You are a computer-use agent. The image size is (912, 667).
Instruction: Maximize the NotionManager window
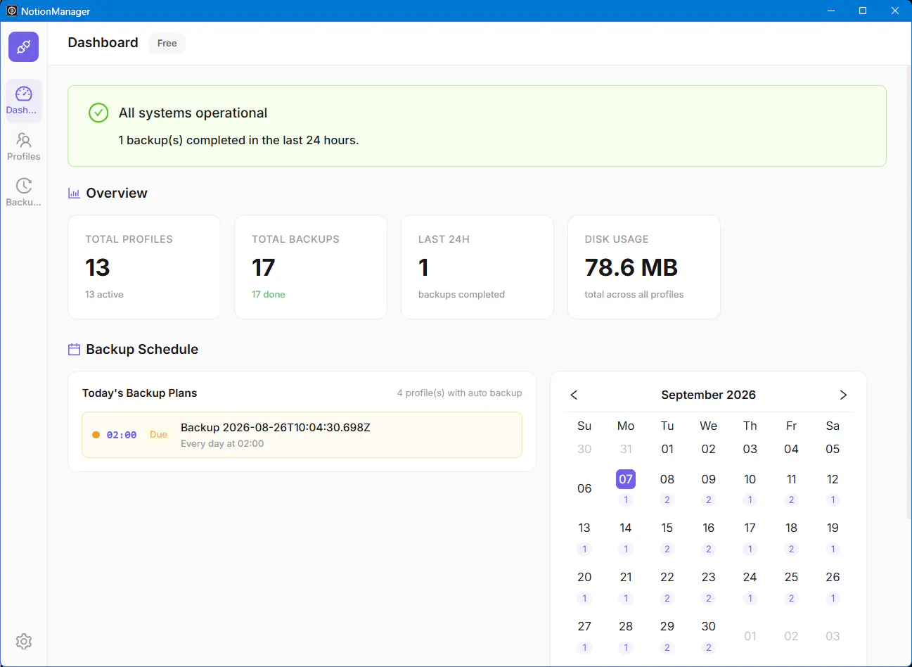pyautogui.click(x=863, y=11)
